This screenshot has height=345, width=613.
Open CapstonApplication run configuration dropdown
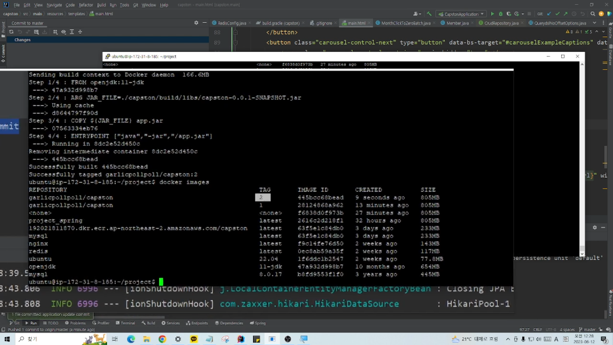coord(461,14)
